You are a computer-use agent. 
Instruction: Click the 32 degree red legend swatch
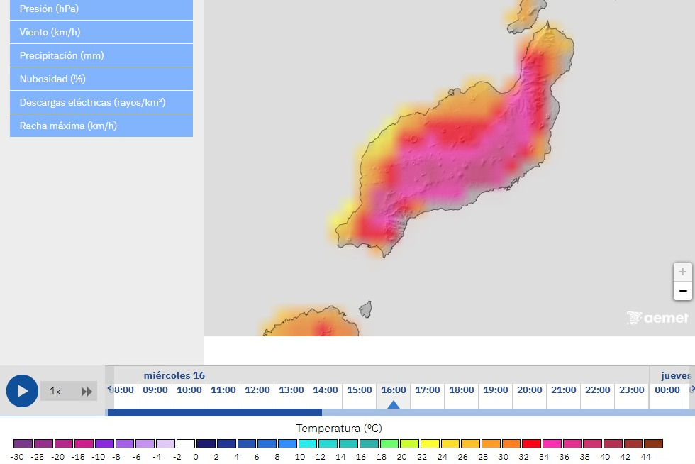[531, 443]
